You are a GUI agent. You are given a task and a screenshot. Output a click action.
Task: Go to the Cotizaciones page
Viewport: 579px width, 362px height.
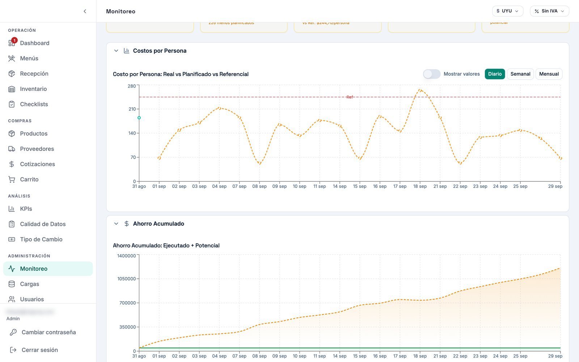(x=48, y=164)
